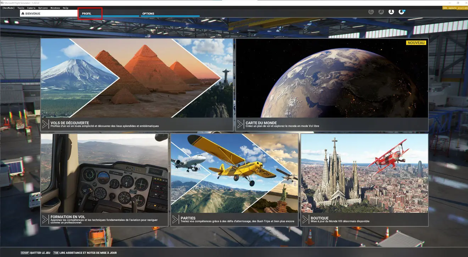
Task: Click the SDK update available notice
Action: coord(455,8)
